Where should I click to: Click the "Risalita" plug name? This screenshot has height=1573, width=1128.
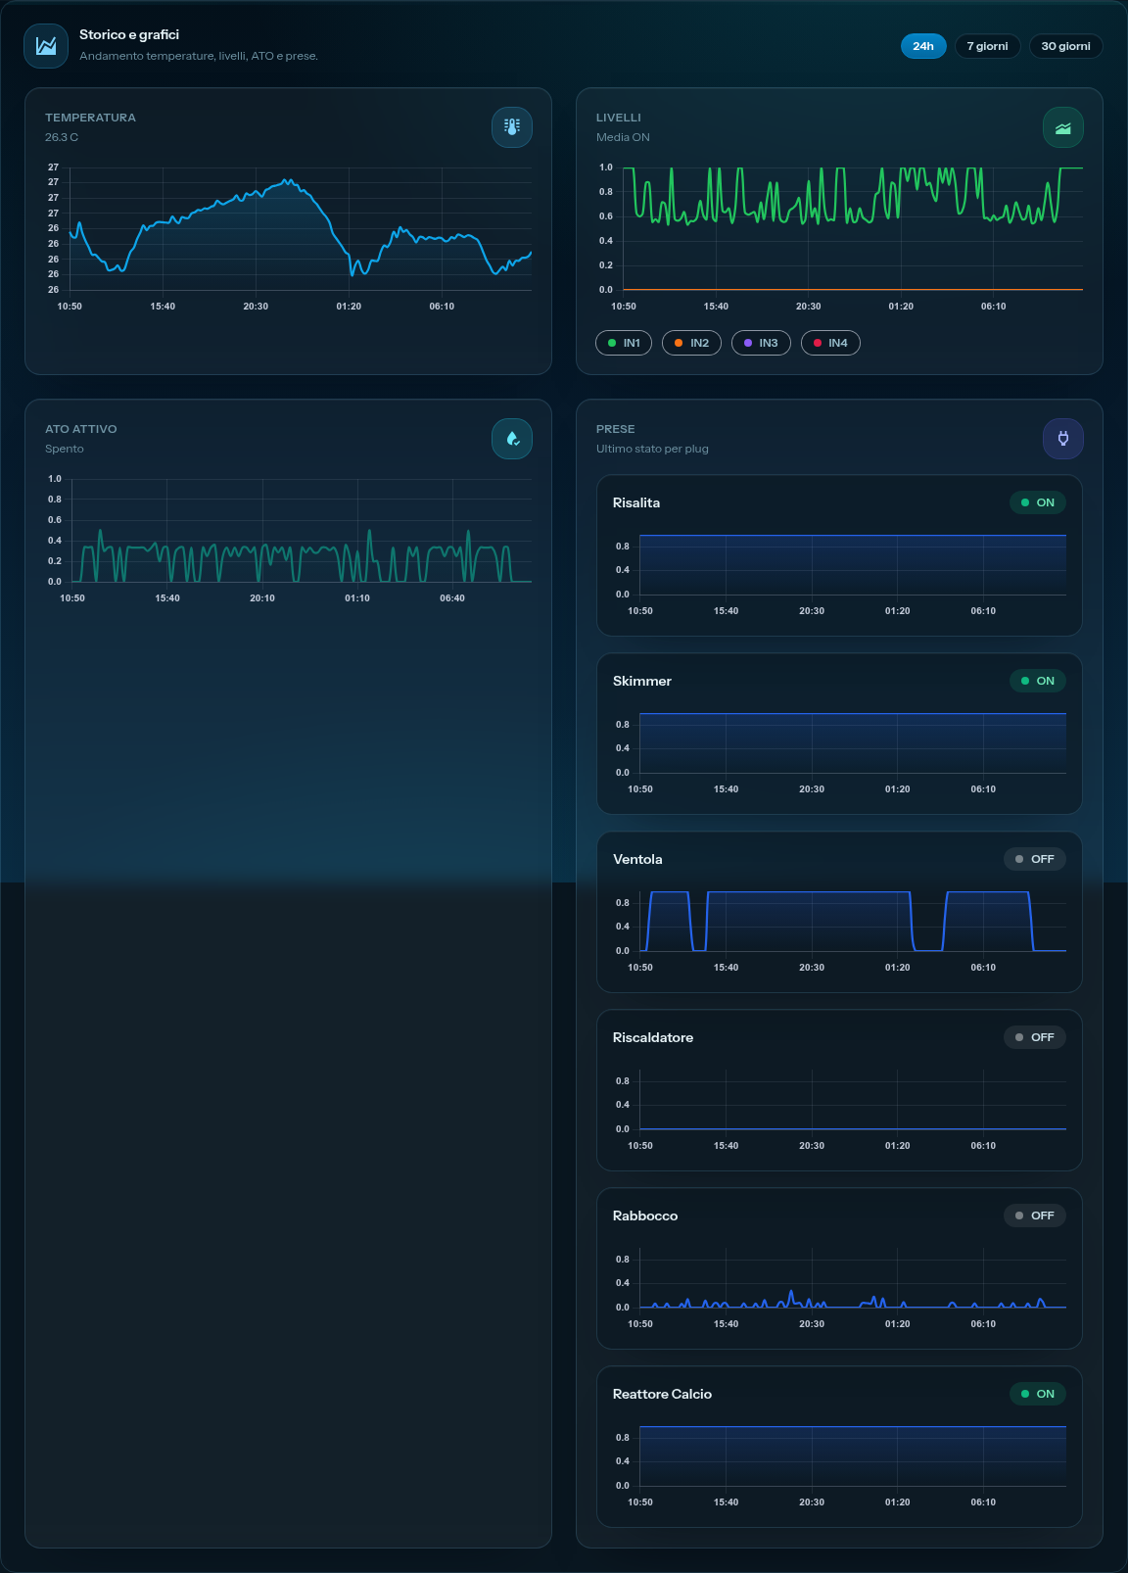(x=636, y=502)
